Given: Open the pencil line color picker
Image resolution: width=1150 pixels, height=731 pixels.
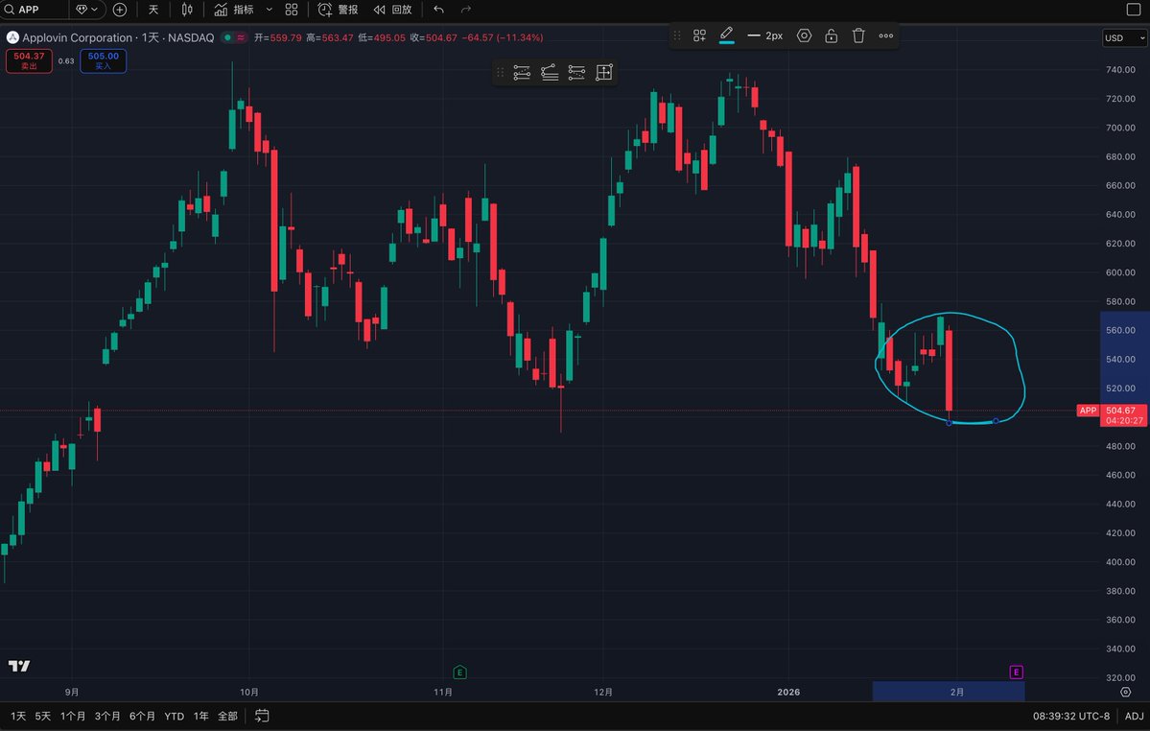Looking at the screenshot, I should click(726, 35).
